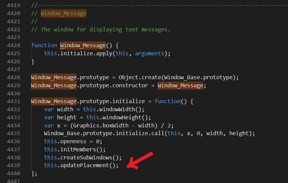Viewport: 288px width, 183px height.
Task: Click 'Graphics.boxWidth' on line 4434
Action: click(x=101, y=126)
